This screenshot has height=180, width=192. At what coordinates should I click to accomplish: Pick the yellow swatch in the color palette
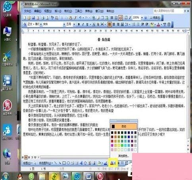119,145
